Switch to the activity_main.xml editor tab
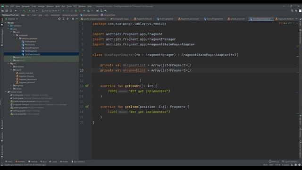The width and height of the screenshot is (302, 170). (237, 19)
